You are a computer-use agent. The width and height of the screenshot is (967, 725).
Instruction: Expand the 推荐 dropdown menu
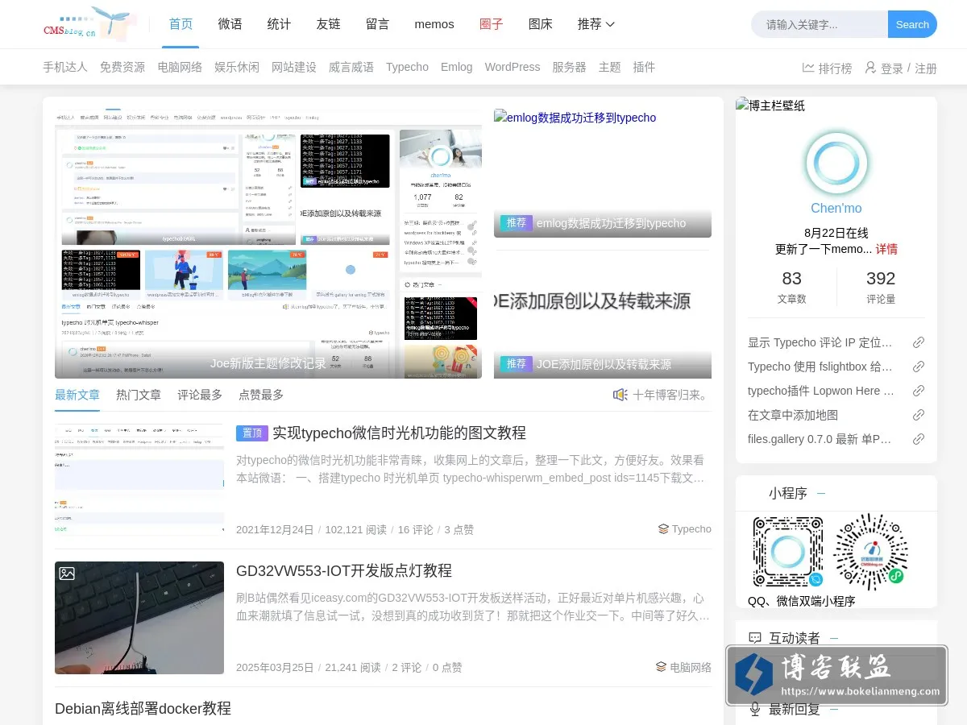click(x=596, y=24)
